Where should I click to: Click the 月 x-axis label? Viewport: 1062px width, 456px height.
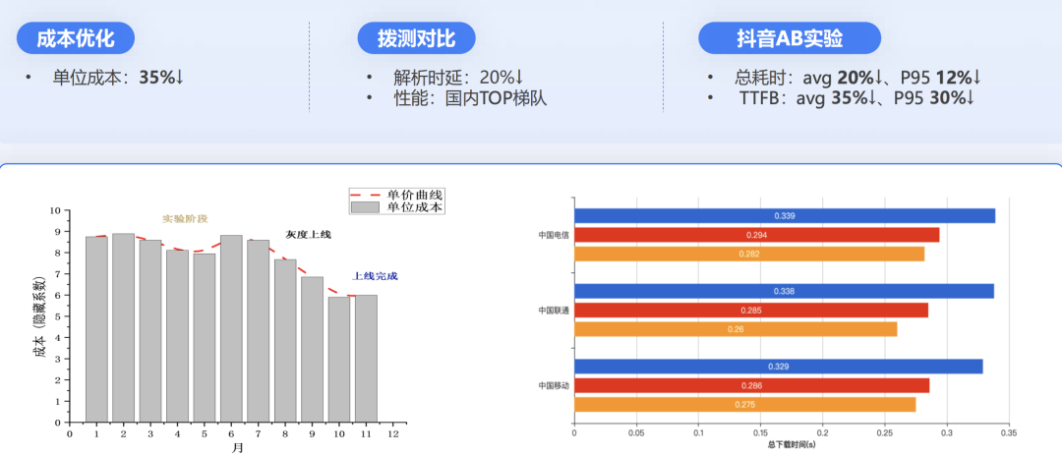[238, 447]
